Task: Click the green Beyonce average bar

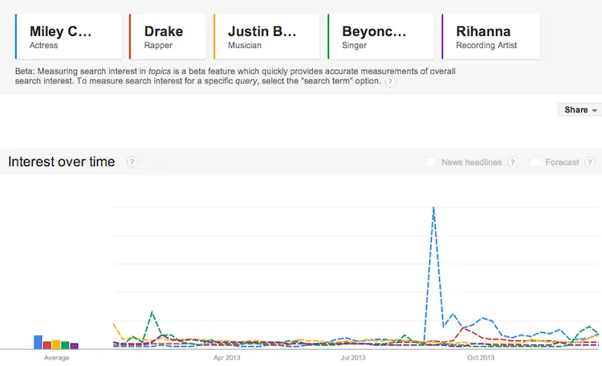Action: pyautogui.click(x=65, y=345)
